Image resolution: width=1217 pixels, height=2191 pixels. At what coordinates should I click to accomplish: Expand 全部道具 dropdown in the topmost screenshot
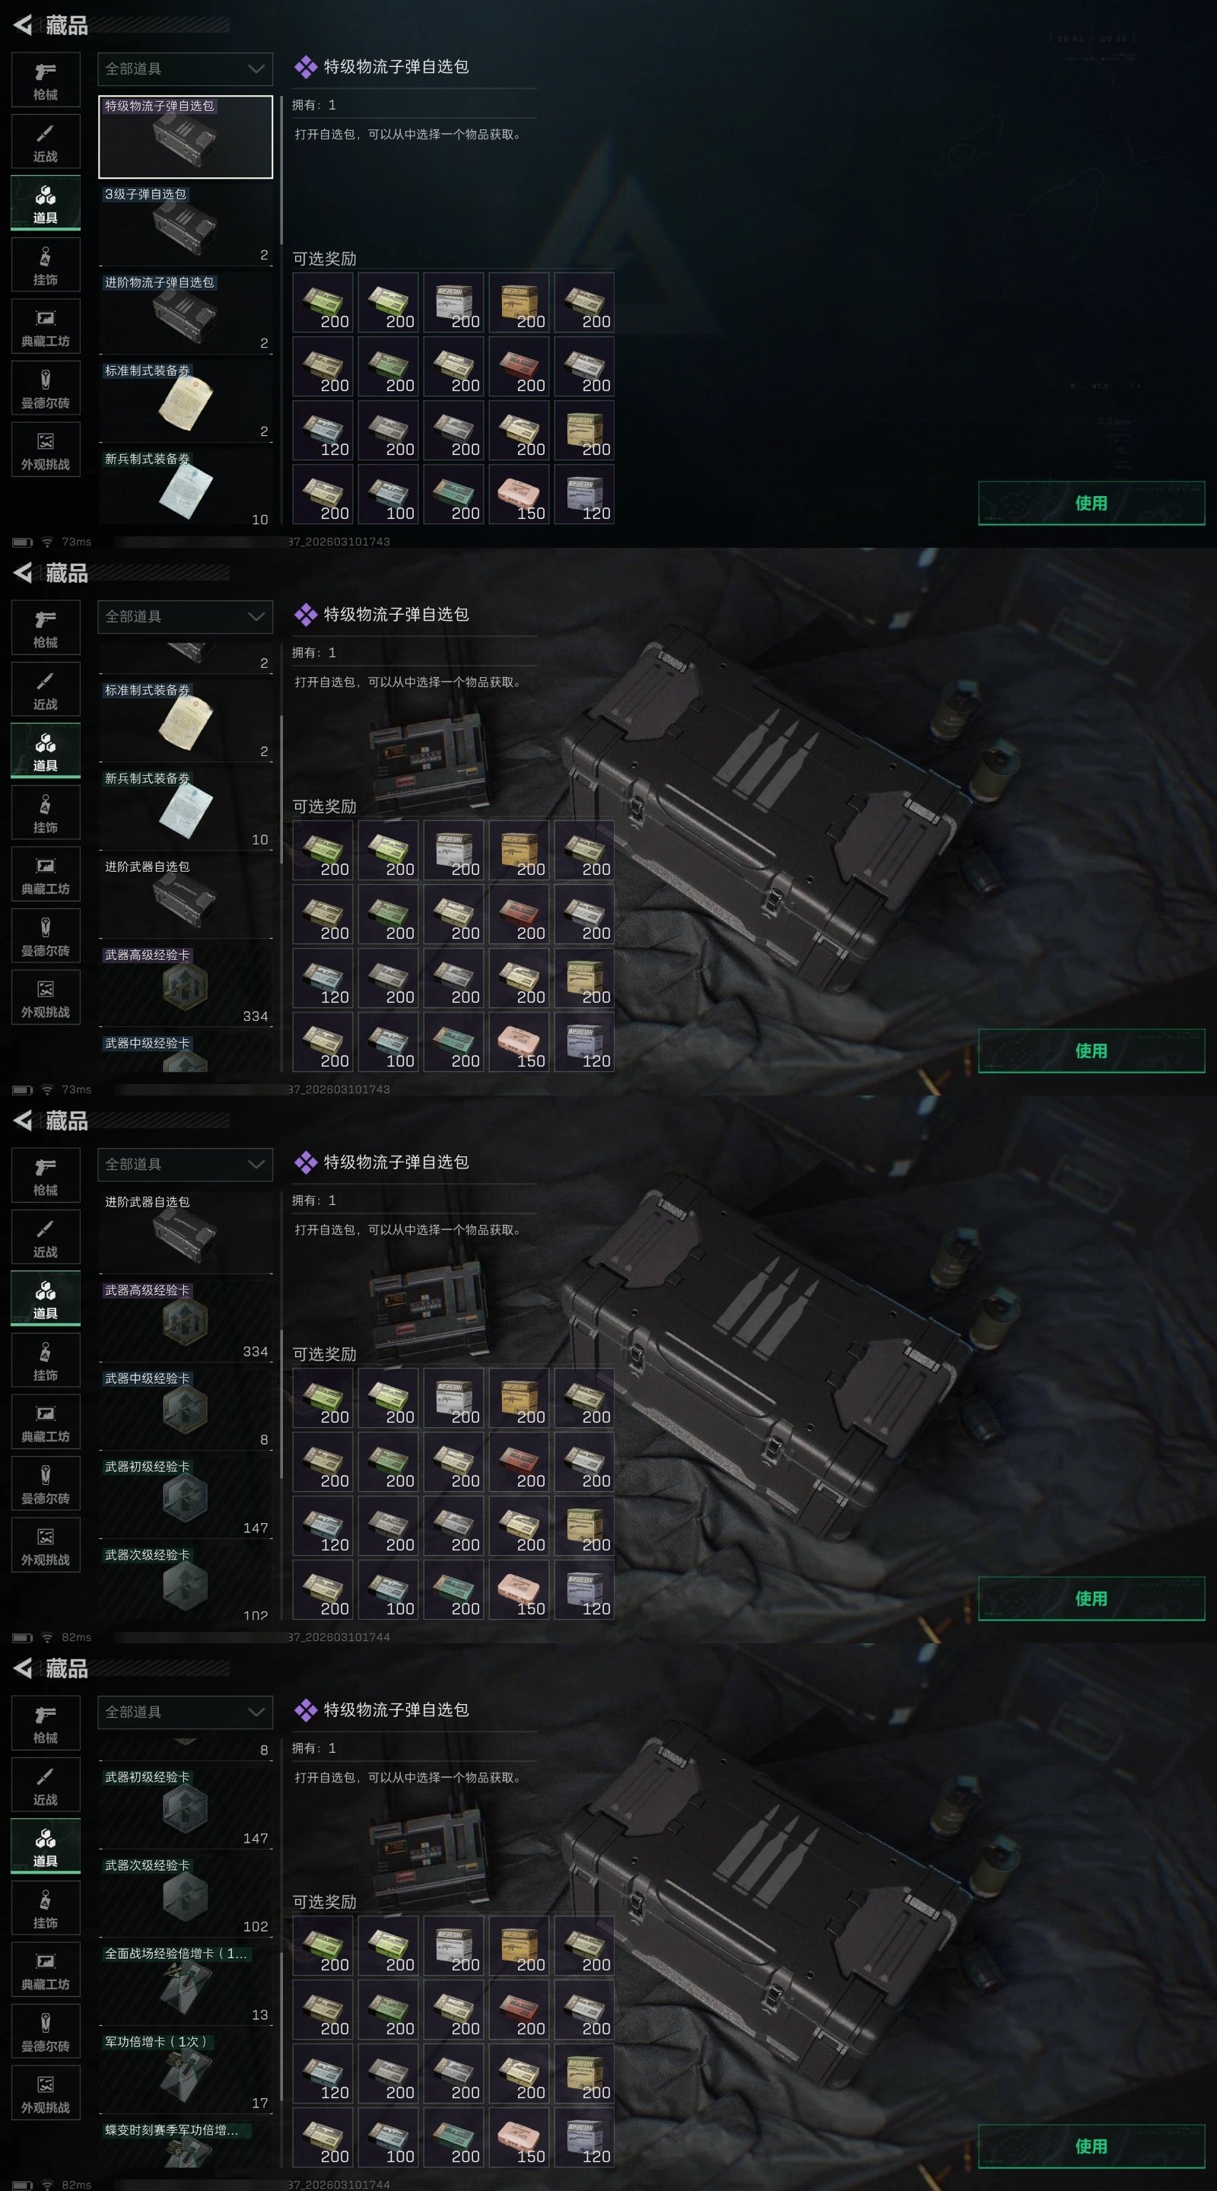click(x=186, y=69)
